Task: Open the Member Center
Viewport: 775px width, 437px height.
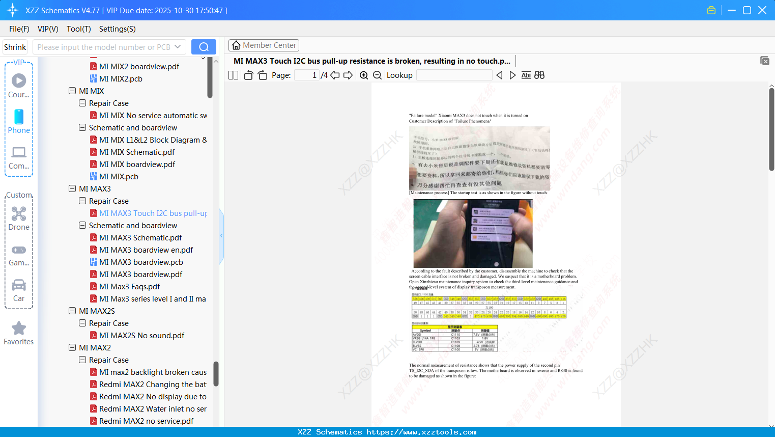Action: coord(264,45)
